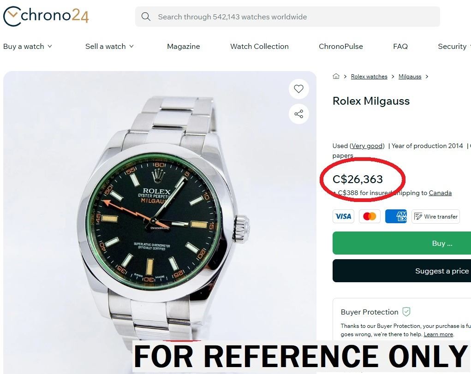471x374 pixels.
Task: Add watch to favorites with heart icon
Action: point(298,89)
